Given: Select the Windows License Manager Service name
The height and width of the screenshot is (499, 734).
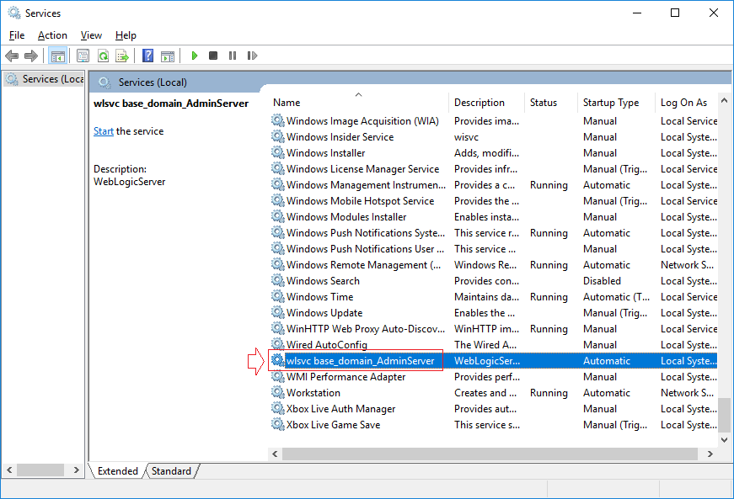Looking at the screenshot, I should tap(363, 168).
